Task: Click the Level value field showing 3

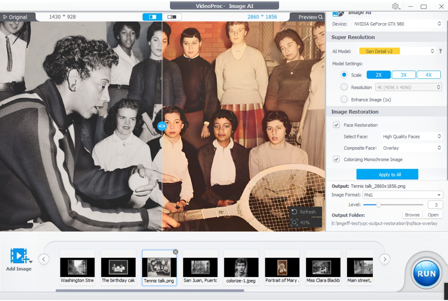Action: pyautogui.click(x=435, y=205)
